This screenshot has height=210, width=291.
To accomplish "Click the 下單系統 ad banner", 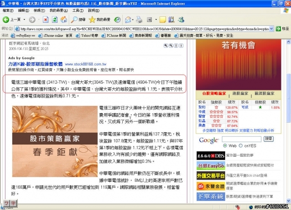I will point(211,196).
